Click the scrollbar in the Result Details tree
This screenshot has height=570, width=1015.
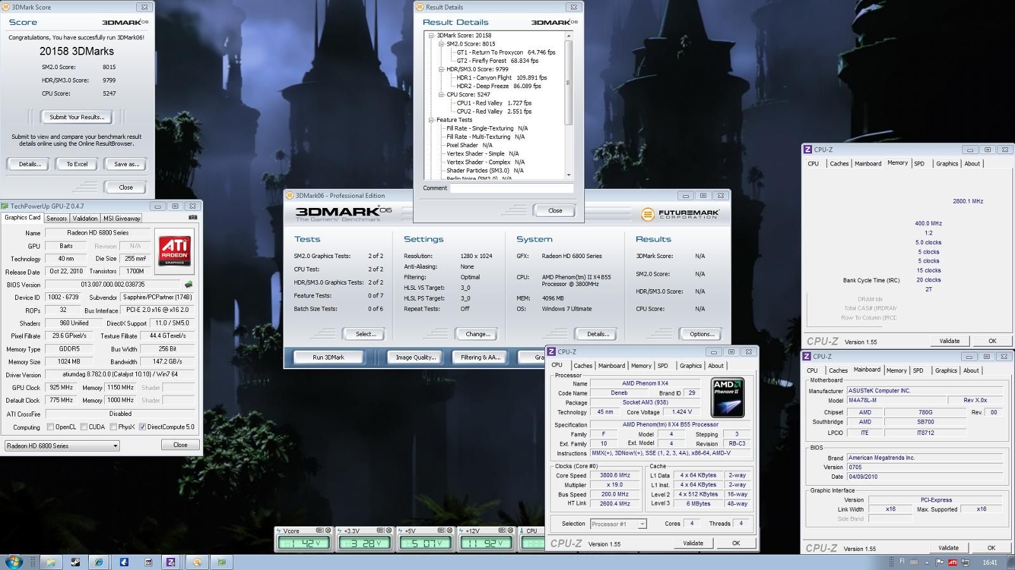pyautogui.click(x=568, y=82)
